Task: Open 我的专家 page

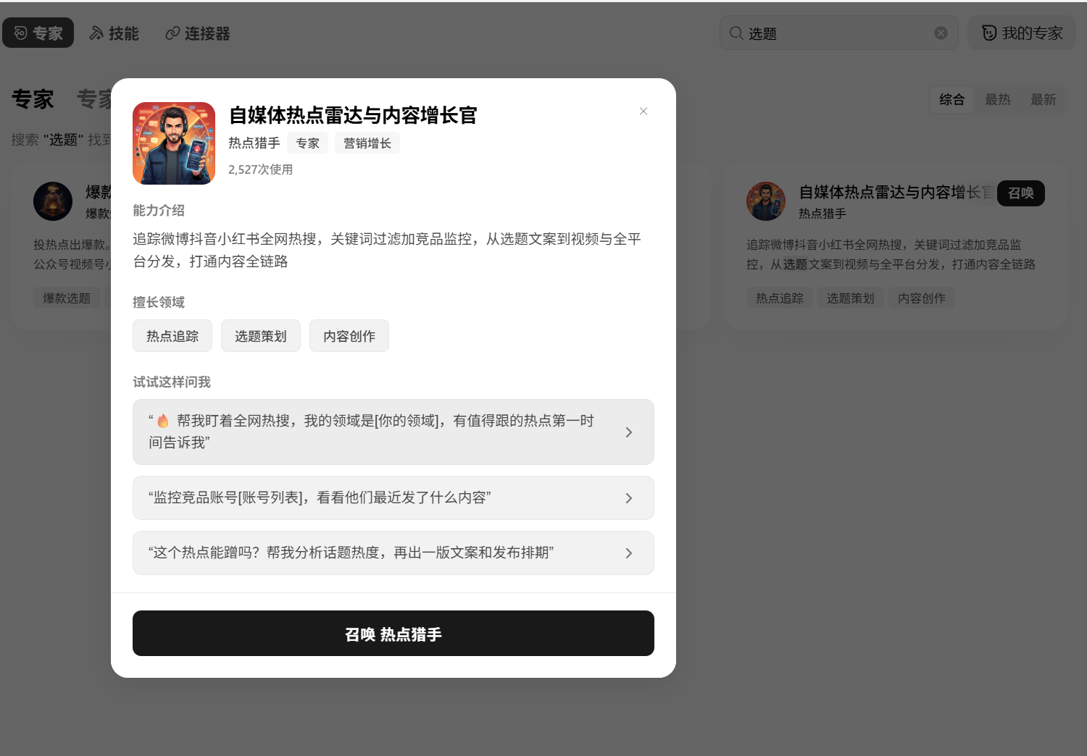Action: coord(1022,33)
